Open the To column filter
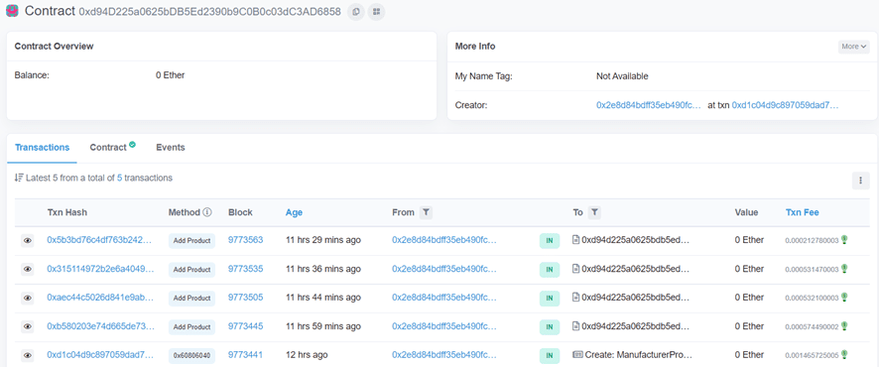879x367 pixels. coord(595,212)
